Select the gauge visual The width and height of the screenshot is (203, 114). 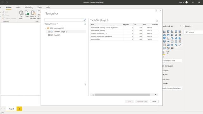point(168,41)
